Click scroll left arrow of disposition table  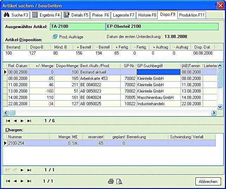coord(6,113)
